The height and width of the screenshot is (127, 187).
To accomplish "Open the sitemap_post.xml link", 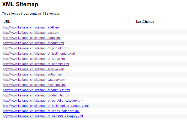I will pyautogui.click(x=31, y=33).
